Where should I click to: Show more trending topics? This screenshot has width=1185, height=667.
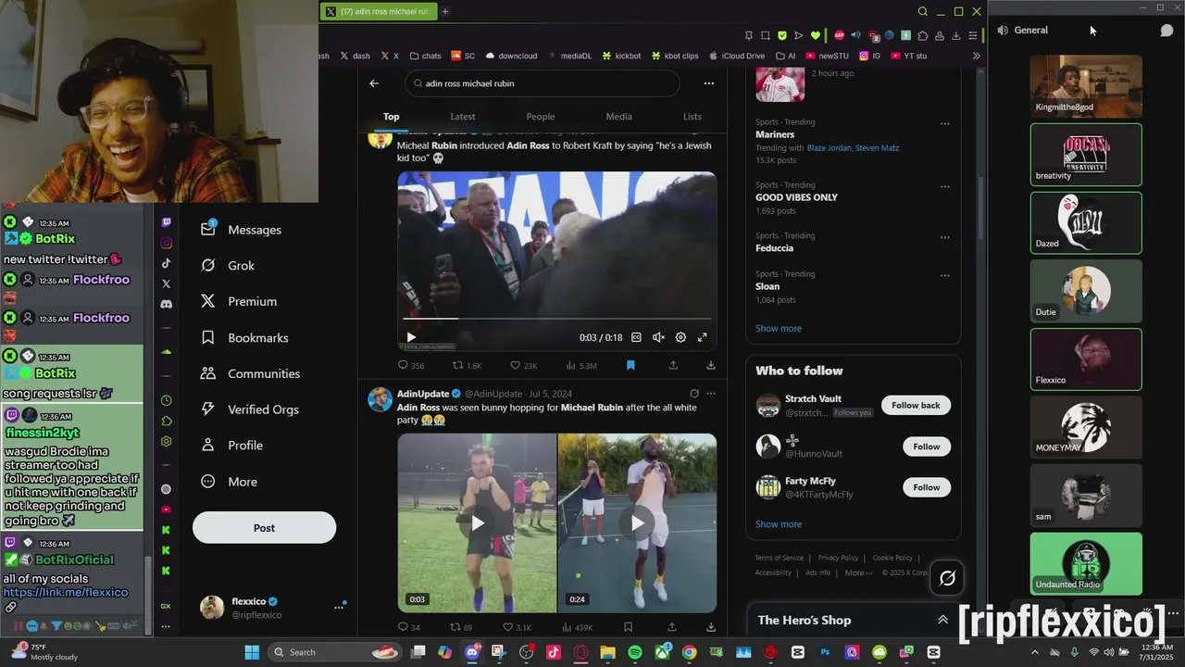(x=779, y=328)
